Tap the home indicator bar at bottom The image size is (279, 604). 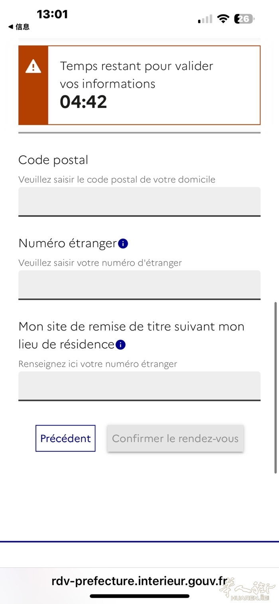pyautogui.click(x=139, y=596)
